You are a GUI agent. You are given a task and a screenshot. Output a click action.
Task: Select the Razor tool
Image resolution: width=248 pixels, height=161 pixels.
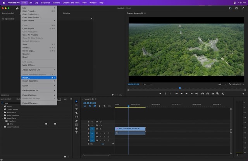click(x=76, y=113)
